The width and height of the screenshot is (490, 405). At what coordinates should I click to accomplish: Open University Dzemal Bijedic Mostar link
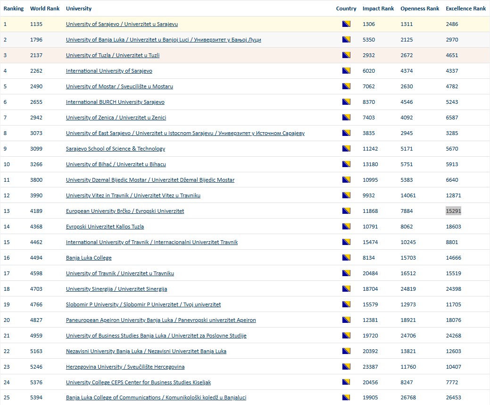(x=150, y=180)
